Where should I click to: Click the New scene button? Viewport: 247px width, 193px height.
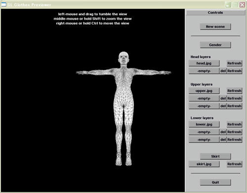(215, 27)
